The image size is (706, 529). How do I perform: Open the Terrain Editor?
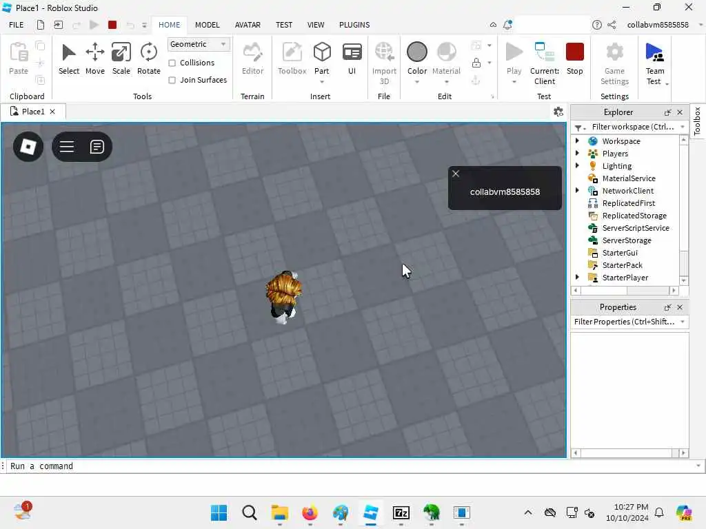[x=252, y=59]
